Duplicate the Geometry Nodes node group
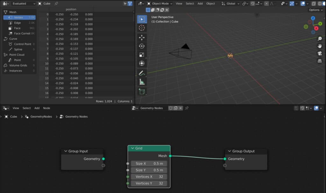Viewport: 326px width, 193px height. tap(176, 108)
